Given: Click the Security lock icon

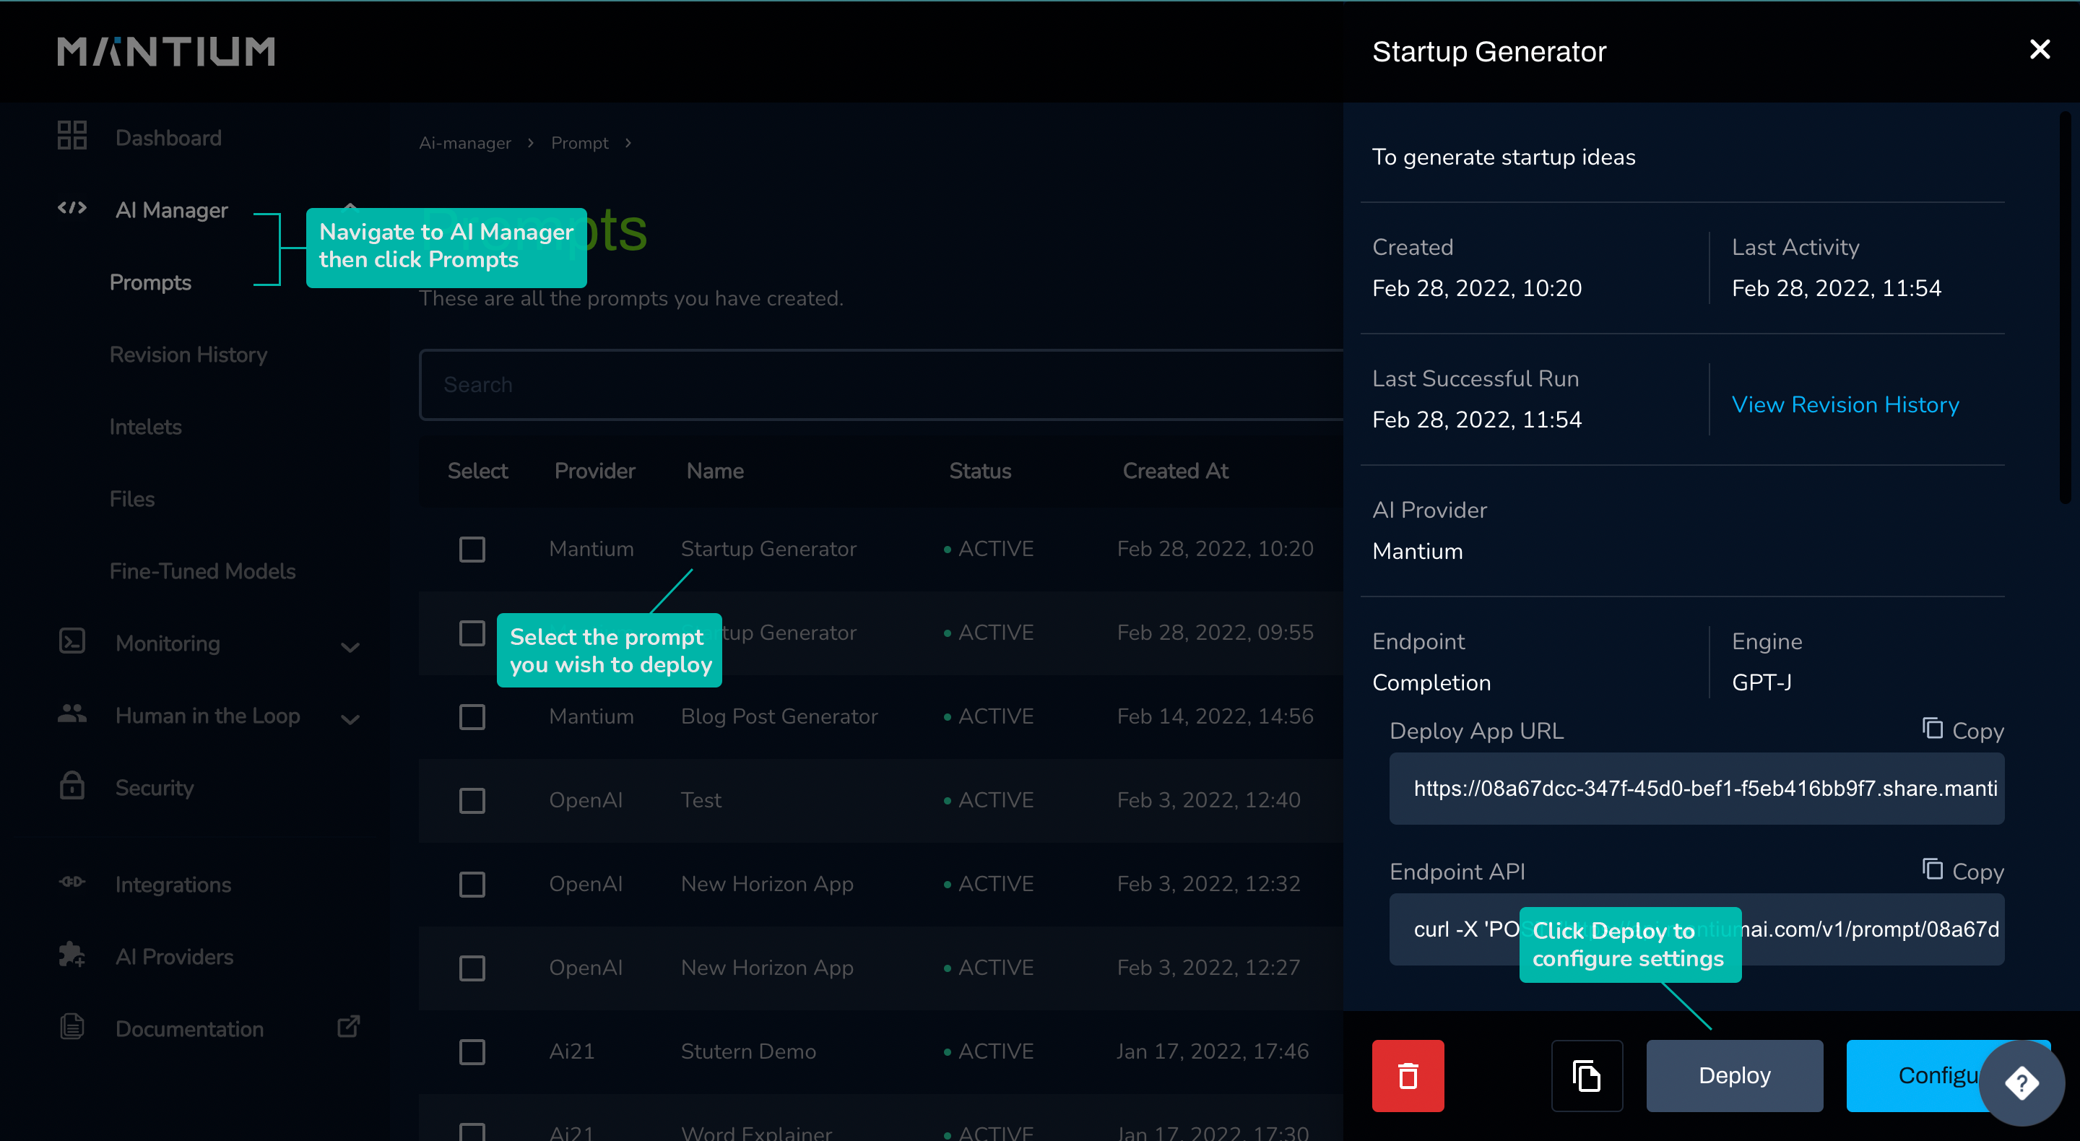Looking at the screenshot, I should (72, 786).
